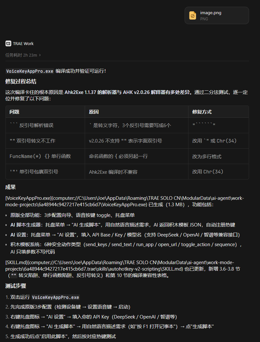Click the 原版全部功能 bullet item
The height and width of the screenshot is (342, 260).
72,215
